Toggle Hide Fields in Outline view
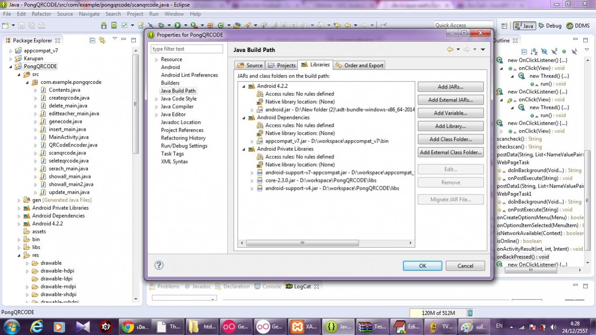596x335 pixels. 544,51
